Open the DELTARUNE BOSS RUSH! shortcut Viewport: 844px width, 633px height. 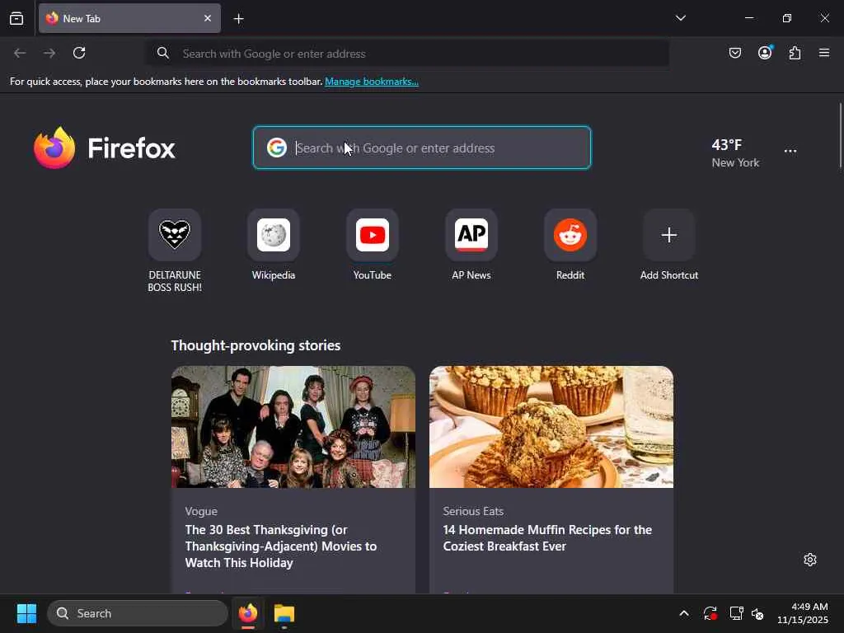175,251
